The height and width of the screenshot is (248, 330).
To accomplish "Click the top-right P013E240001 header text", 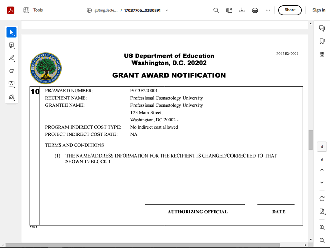I will 287,54.
